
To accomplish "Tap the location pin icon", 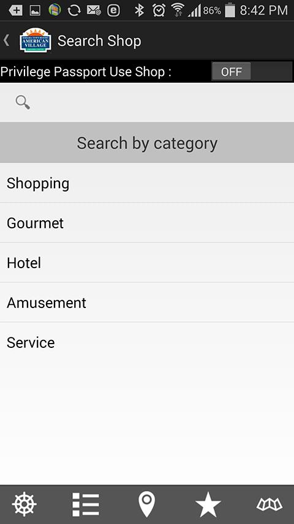I will click(x=147, y=504).
